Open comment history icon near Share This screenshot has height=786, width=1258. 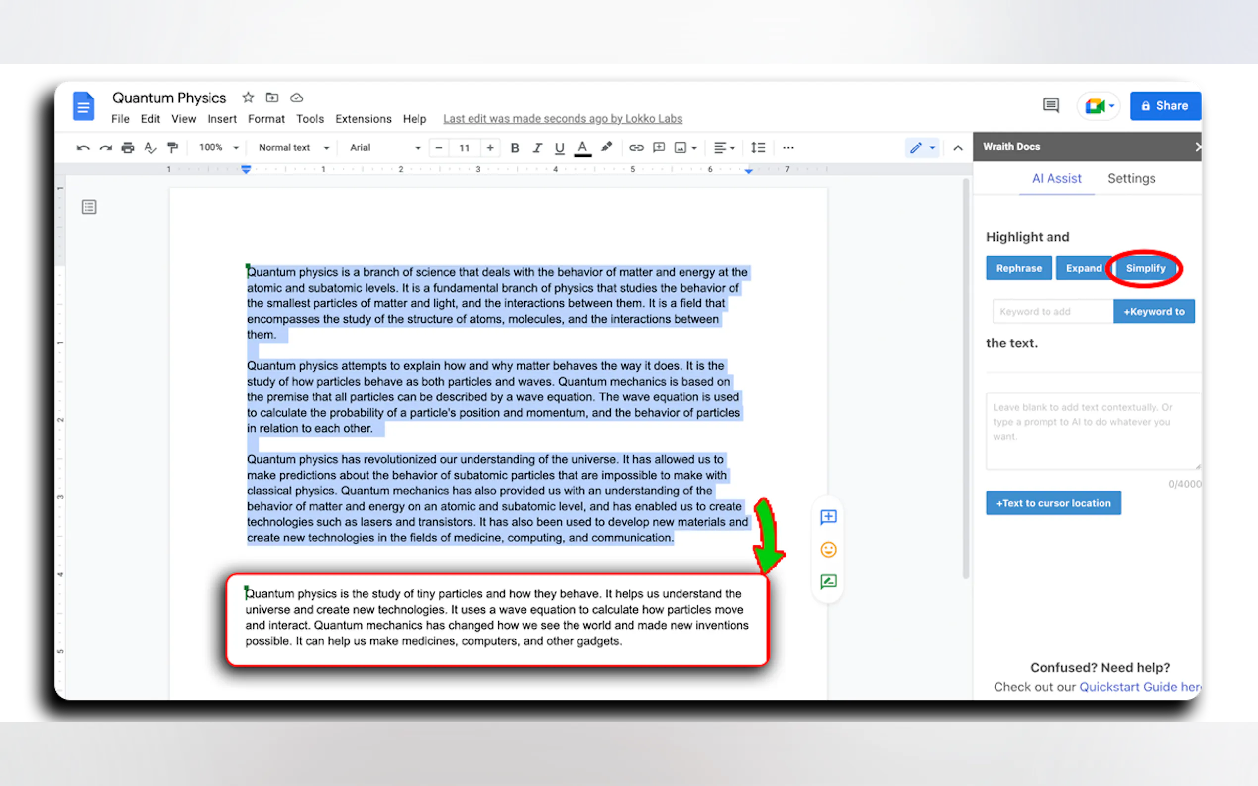coord(1050,105)
